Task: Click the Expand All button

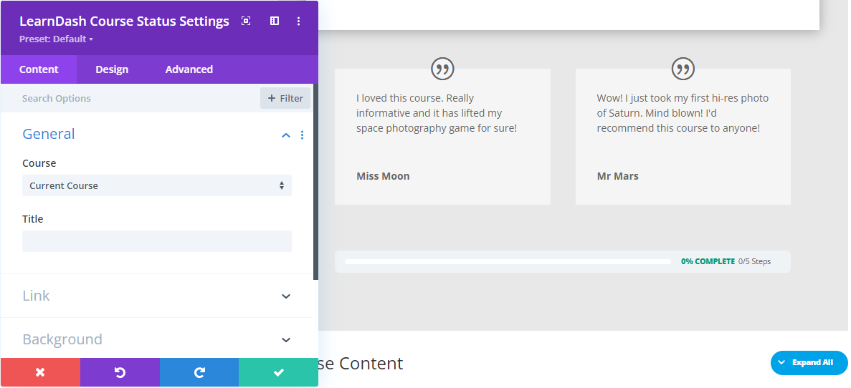Action: (x=809, y=362)
